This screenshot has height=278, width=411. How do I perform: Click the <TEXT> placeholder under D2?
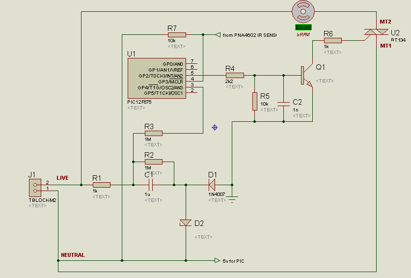pyautogui.click(x=203, y=237)
